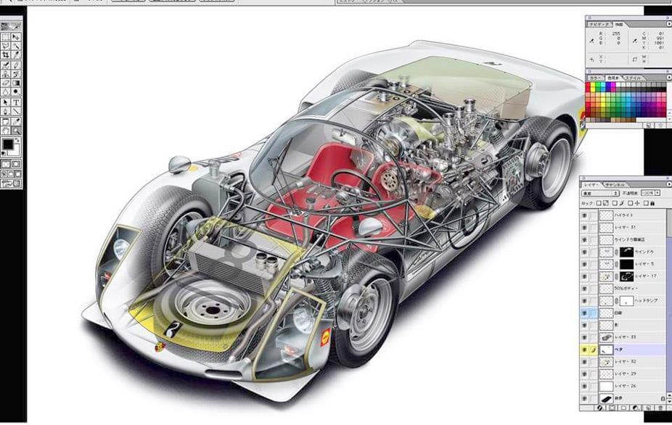Switch to the スタイル styles tab
The height and width of the screenshot is (425, 672).
(633, 78)
